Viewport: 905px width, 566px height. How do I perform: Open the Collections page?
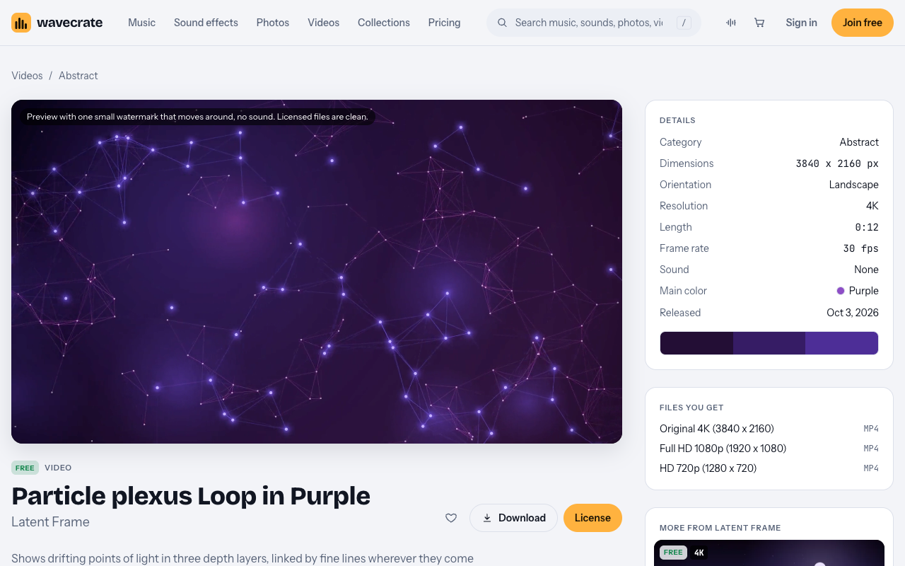coord(384,23)
